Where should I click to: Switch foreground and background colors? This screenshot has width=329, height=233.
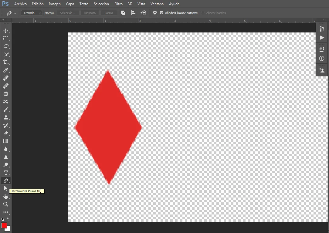8,219
